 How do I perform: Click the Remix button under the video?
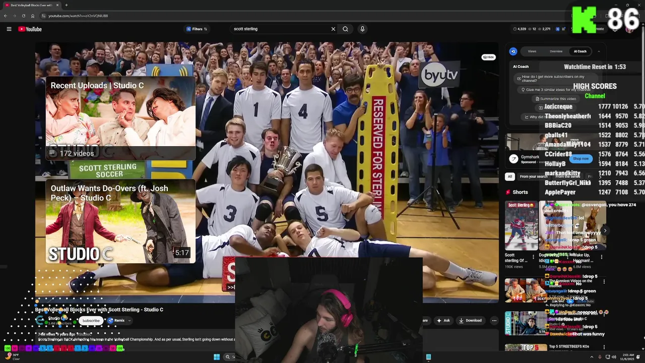116,321
